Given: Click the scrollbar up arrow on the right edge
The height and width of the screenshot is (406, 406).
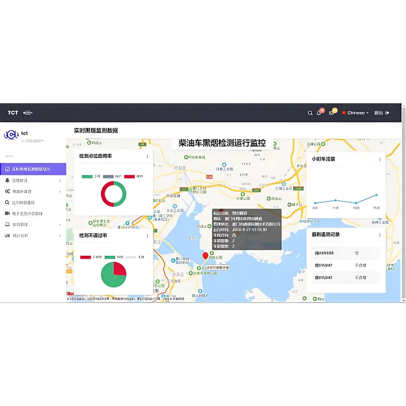Looking at the screenshot, I should [404, 105].
